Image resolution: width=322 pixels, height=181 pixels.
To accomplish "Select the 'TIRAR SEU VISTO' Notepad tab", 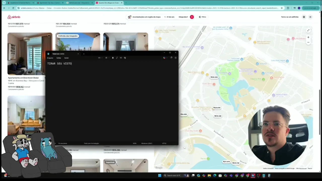I will (x=63, y=54).
